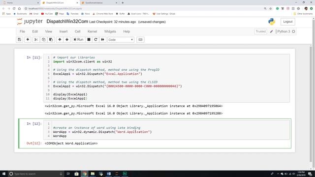Insert a cell below with plus icon
This screenshot has width=315, height=177.
(x=28, y=39)
